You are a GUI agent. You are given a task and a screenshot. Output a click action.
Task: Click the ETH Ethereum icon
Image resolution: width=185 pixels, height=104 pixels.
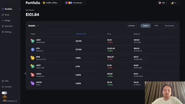(33, 49)
